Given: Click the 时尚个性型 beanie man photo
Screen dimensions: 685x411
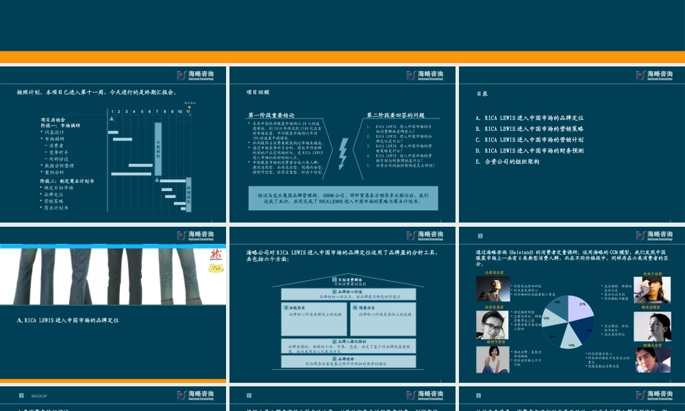Looking at the screenshot, I should coord(652,290).
